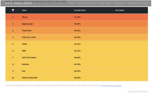Expand the Challenge Tracks dropdown
Screen dimensions: 152x93
[x=87, y=3]
